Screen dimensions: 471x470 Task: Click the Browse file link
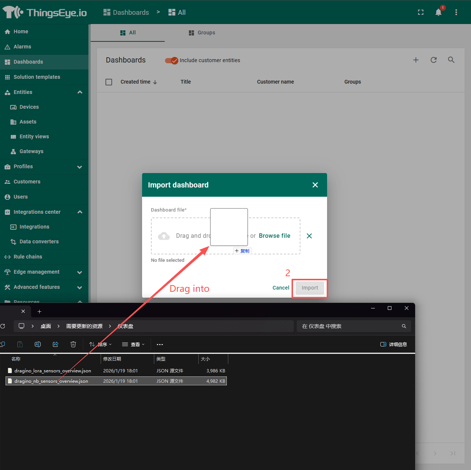275,236
